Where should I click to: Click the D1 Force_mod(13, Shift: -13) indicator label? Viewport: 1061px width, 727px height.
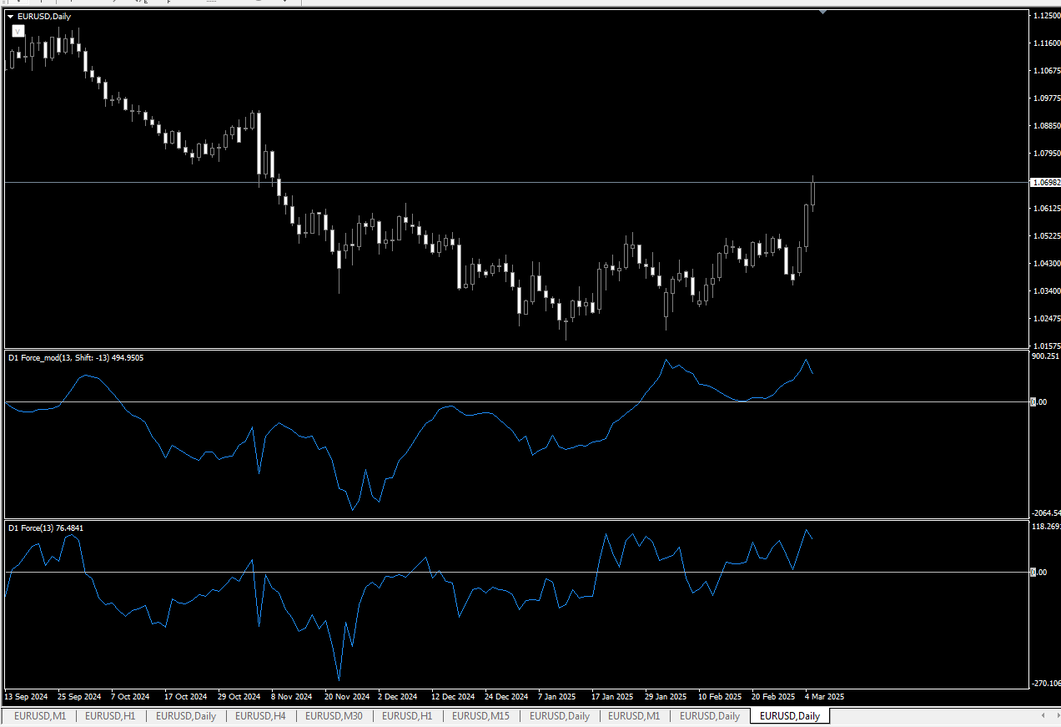[76, 358]
